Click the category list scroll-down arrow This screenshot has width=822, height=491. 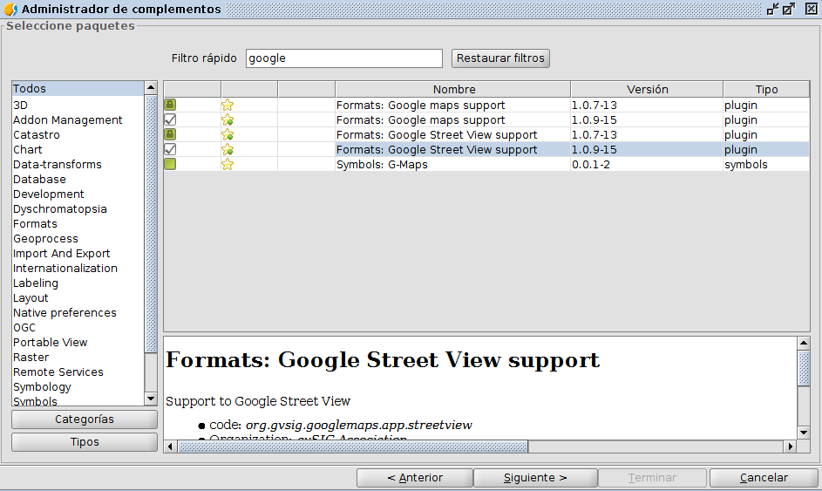[x=151, y=399]
